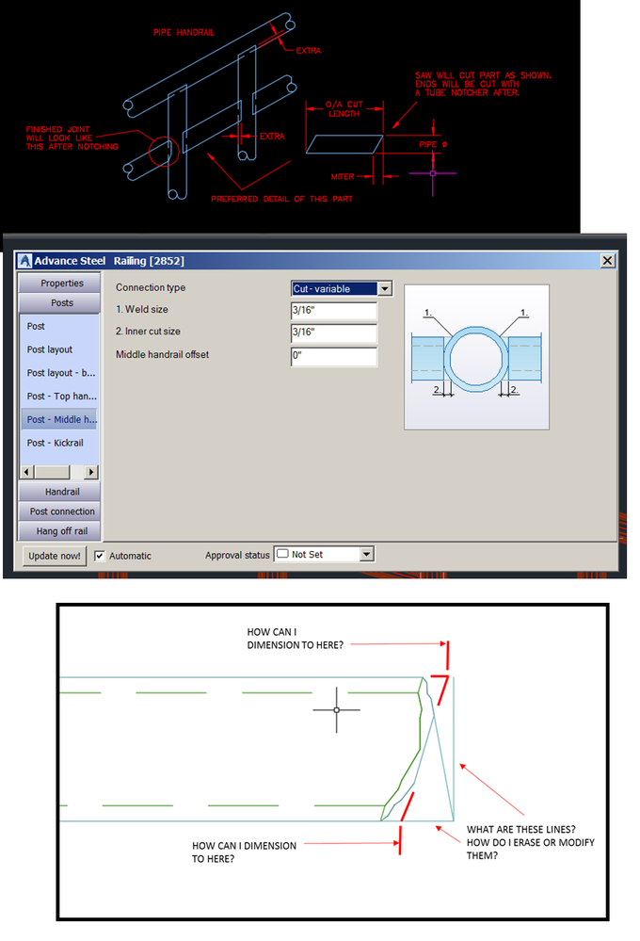Toggle the Automatic checkbox

100,556
